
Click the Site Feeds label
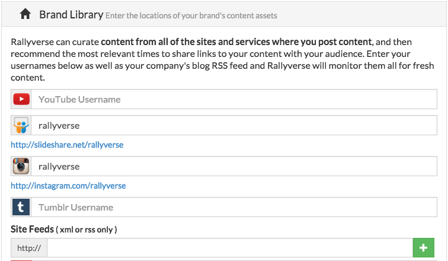pyautogui.click(x=32, y=229)
